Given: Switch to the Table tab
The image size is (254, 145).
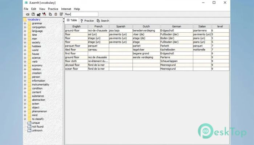Looking at the screenshot, I should pos(72,20).
